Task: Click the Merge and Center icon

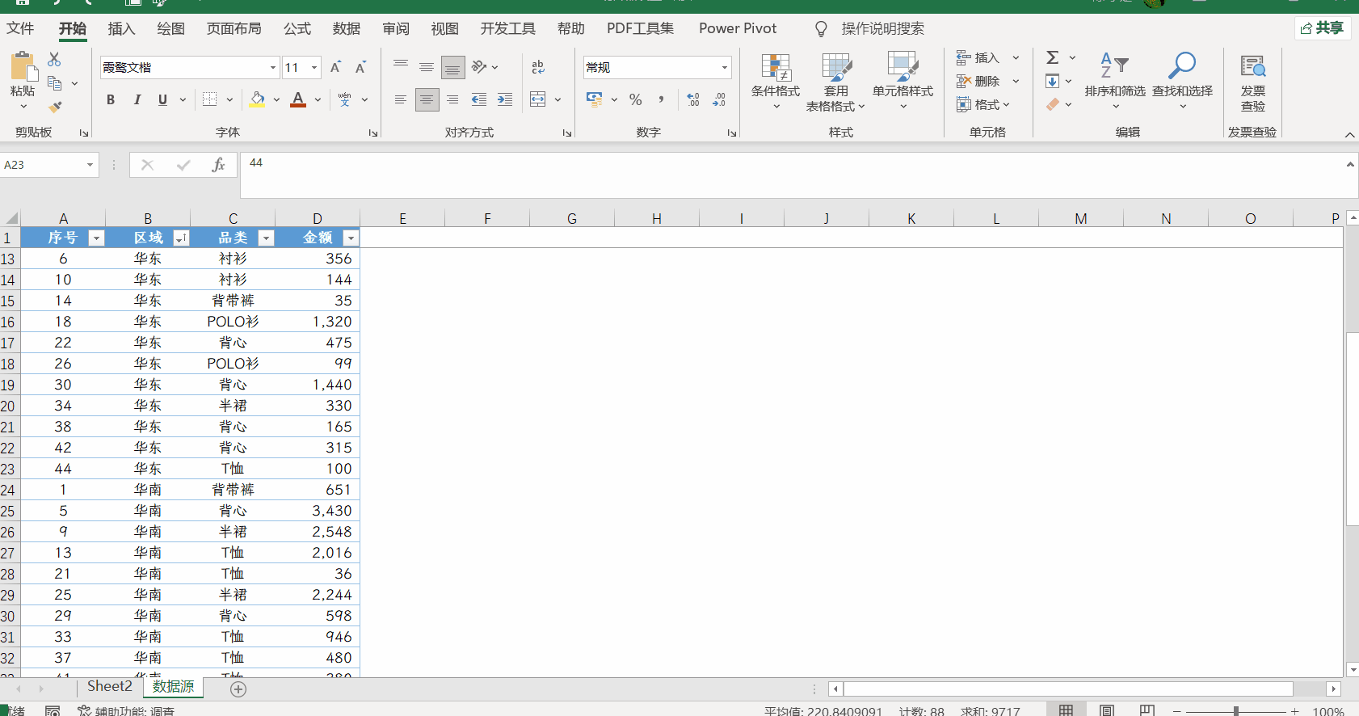Action: tap(538, 99)
